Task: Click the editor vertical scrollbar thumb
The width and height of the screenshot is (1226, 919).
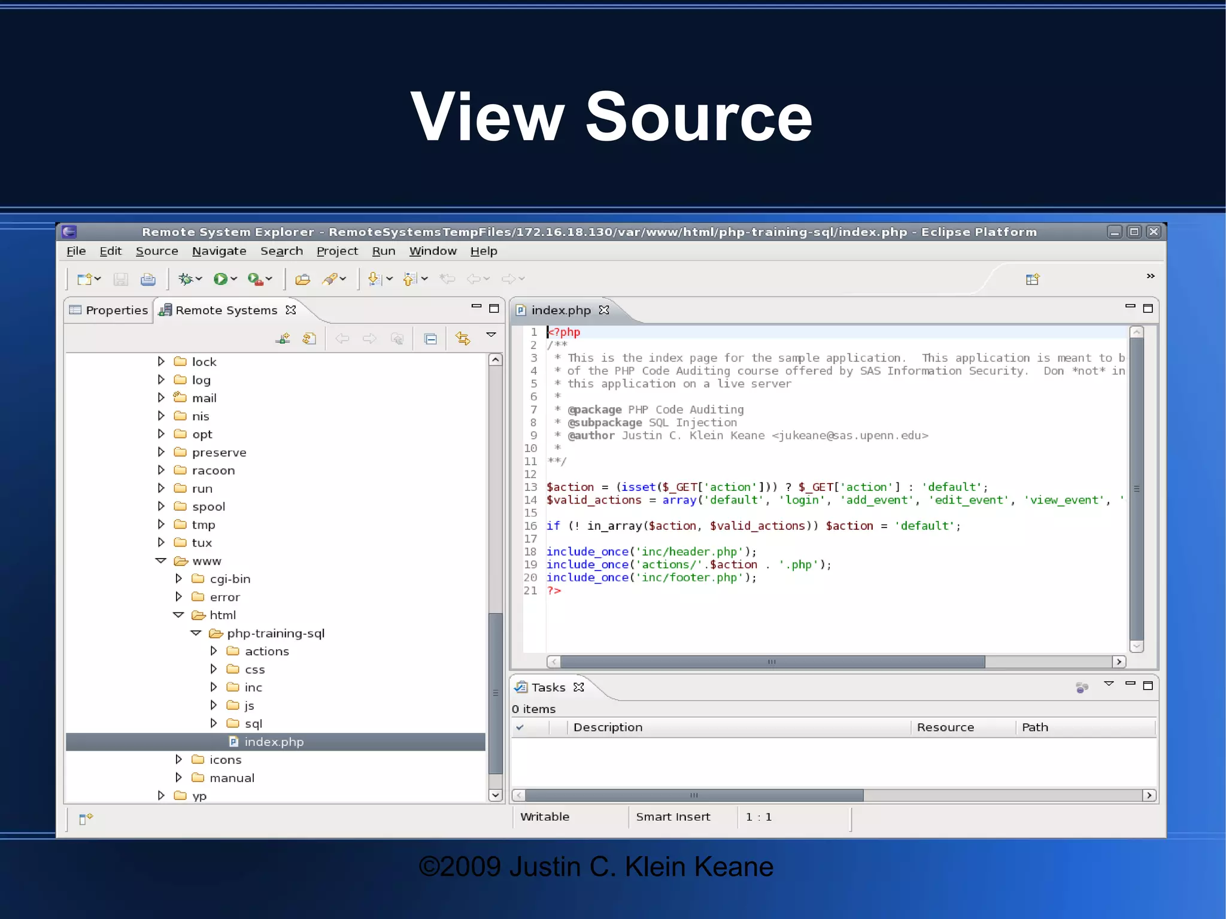Action: click(x=1137, y=488)
